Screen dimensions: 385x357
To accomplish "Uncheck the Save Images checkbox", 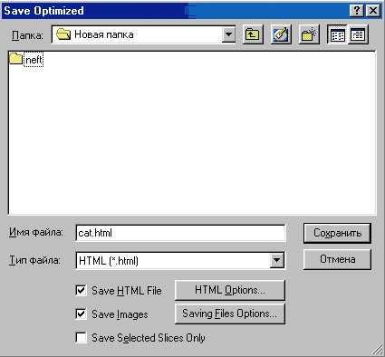I will click(81, 314).
